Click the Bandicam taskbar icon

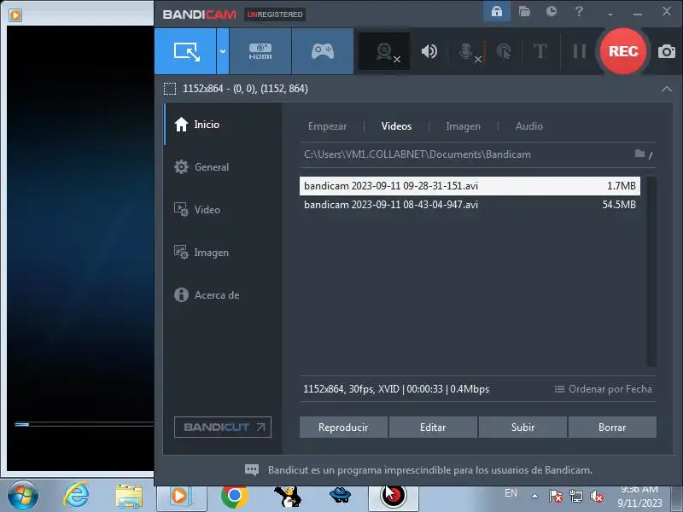[x=394, y=496]
